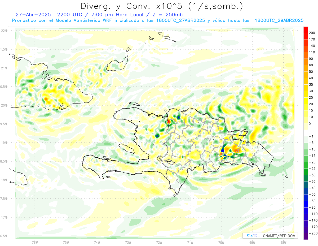This screenshot has width=318, height=246.
Task: Click the '18N' latitude label
Action: pos(4,180)
